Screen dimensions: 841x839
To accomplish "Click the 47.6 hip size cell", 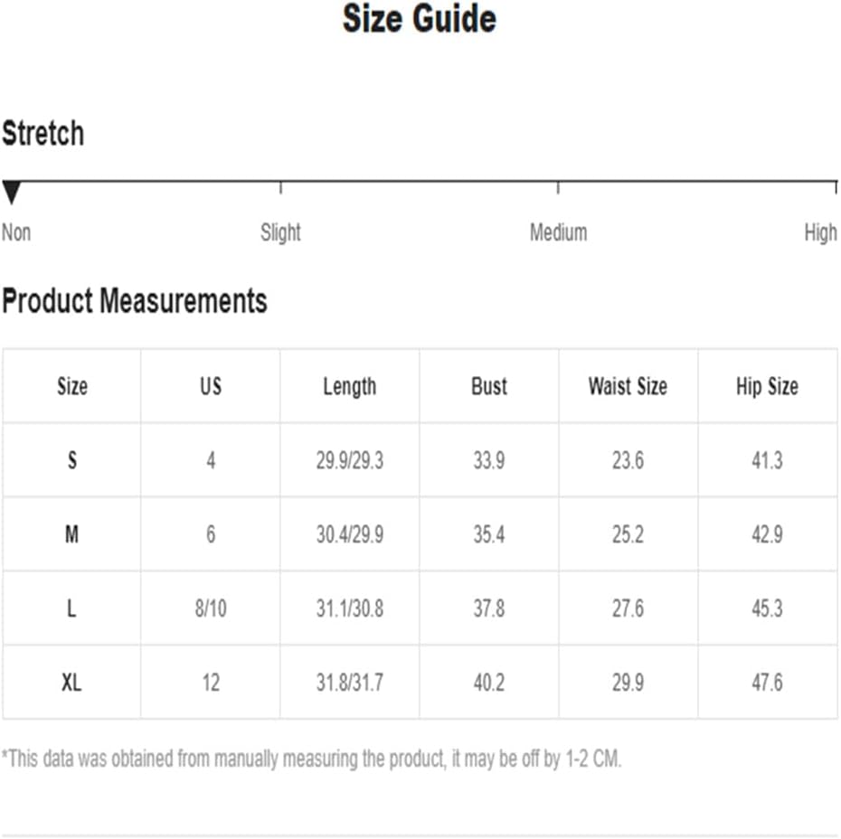I will click(768, 683).
